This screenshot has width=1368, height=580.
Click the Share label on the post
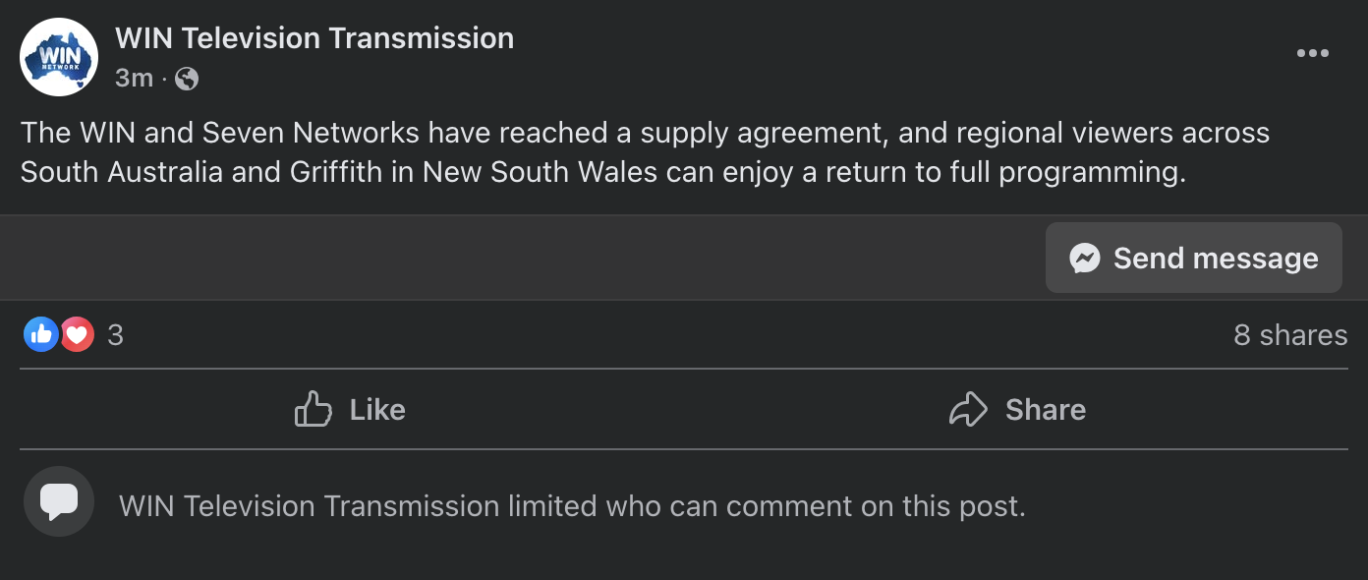pyautogui.click(x=1046, y=409)
